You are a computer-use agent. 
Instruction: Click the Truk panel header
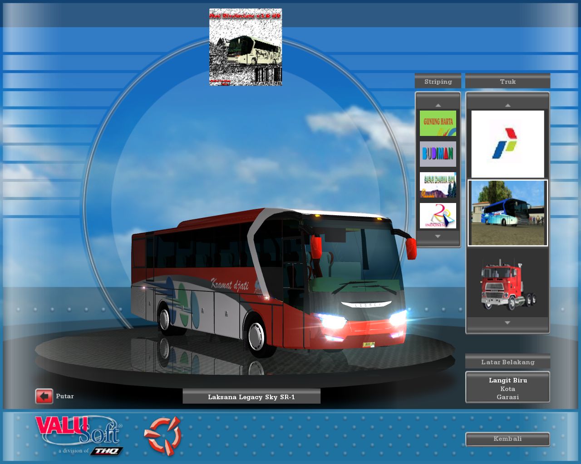tap(508, 82)
